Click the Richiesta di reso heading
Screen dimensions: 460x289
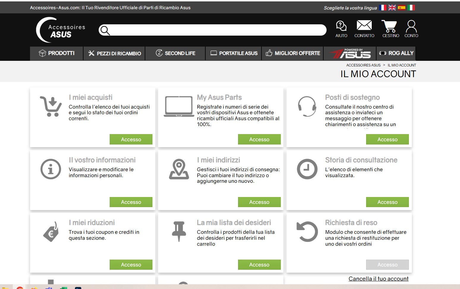(x=351, y=223)
